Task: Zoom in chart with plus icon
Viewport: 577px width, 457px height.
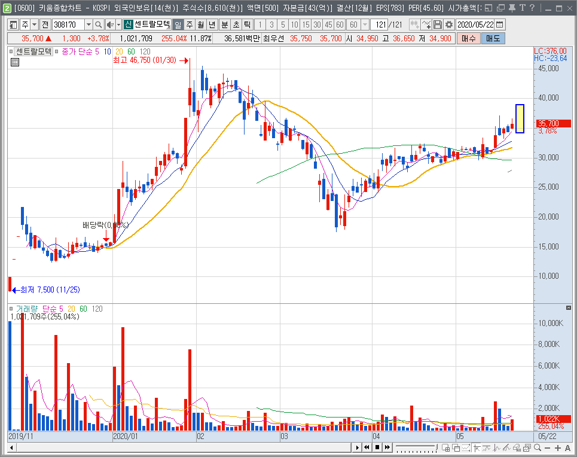Action: coord(557,448)
